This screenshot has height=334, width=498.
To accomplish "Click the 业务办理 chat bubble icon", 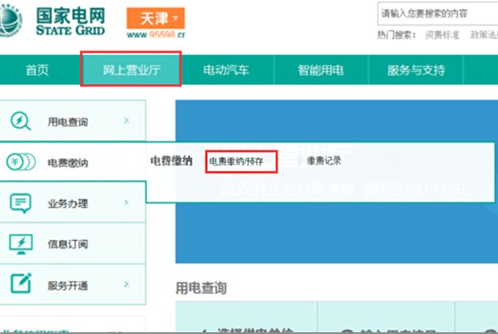I will click(x=20, y=203).
